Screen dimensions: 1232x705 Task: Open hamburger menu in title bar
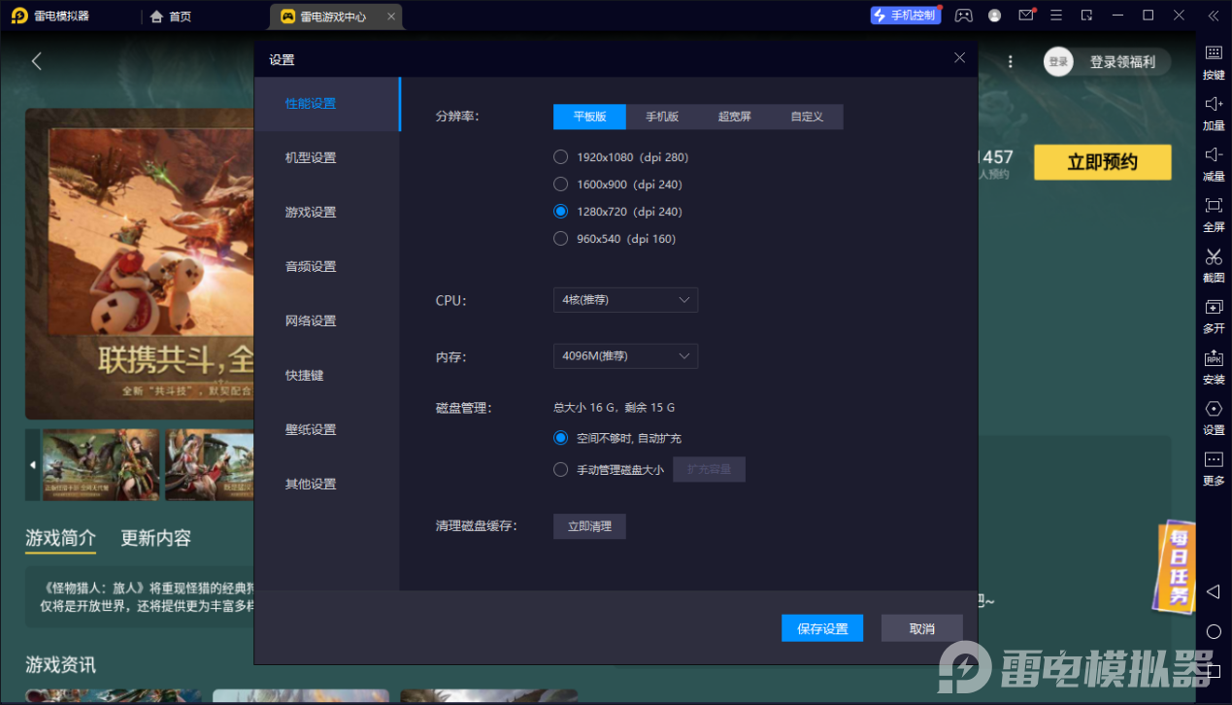coord(1057,16)
